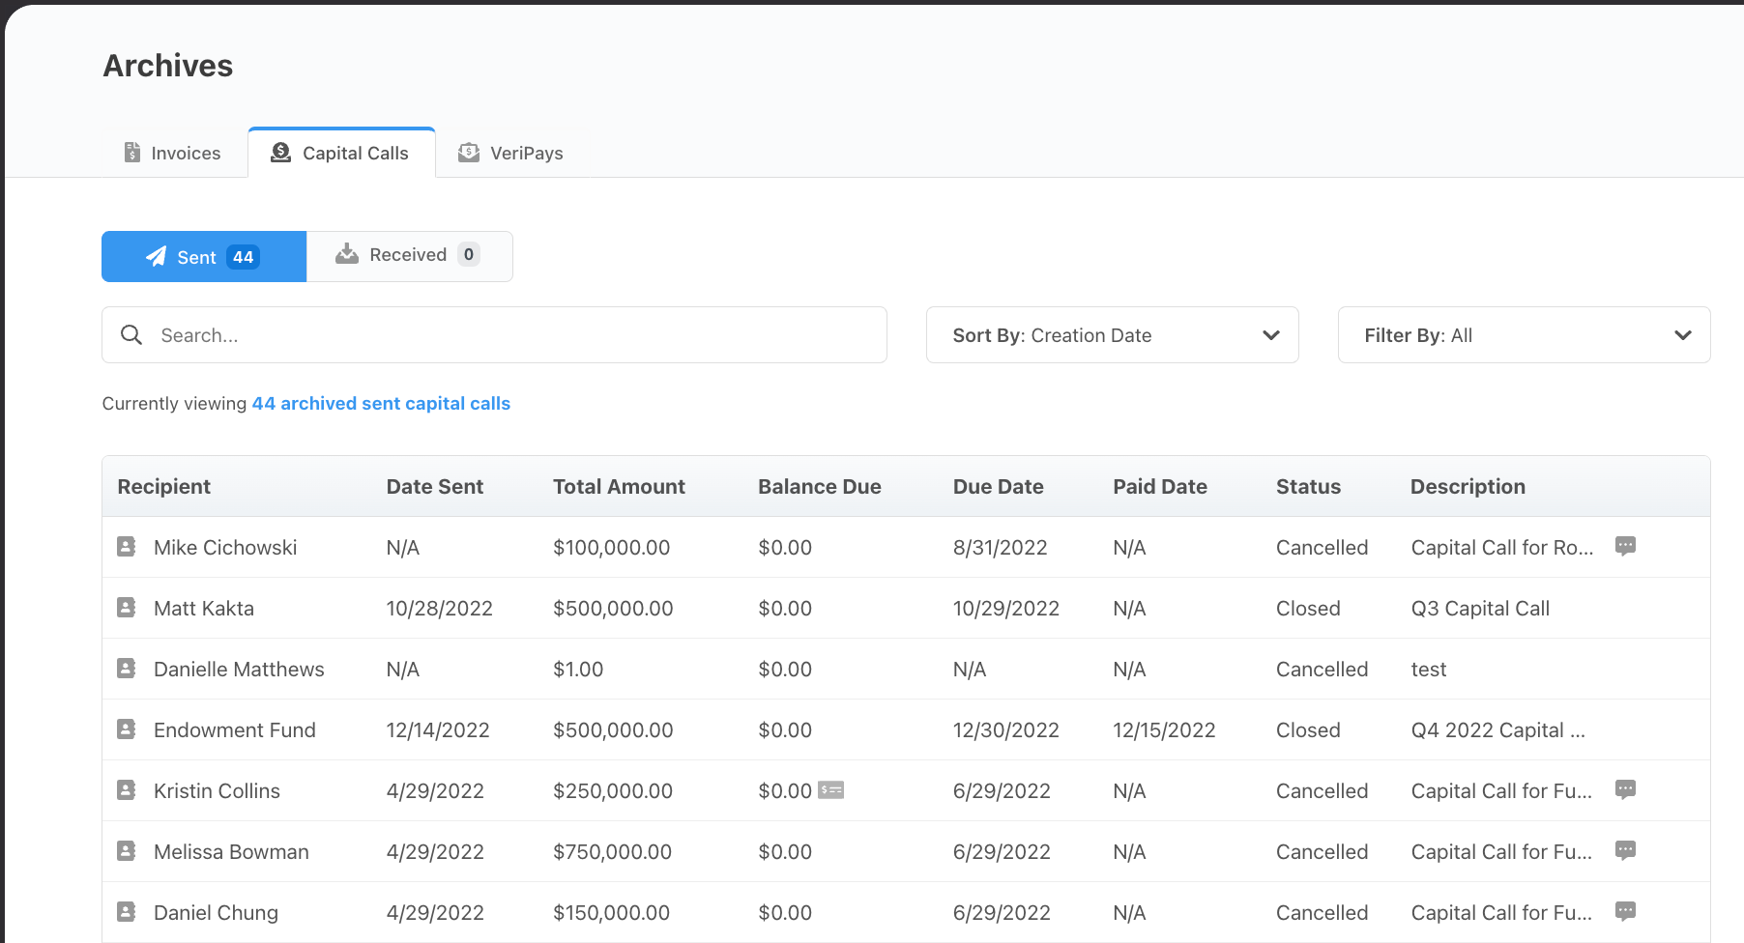Click the Capital Call for Ro... description
Image resolution: width=1744 pixels, height=943 pixels.
(x=1501, y=547)
